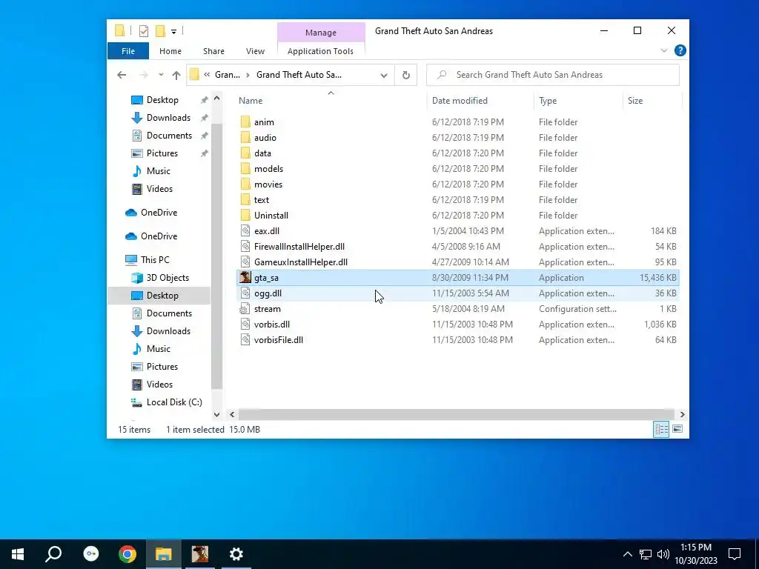This screenshot has height=569, width=759.
Task: Switch to Details view icon in status bar
Action: pyautogui.click(x=661, y=429)
